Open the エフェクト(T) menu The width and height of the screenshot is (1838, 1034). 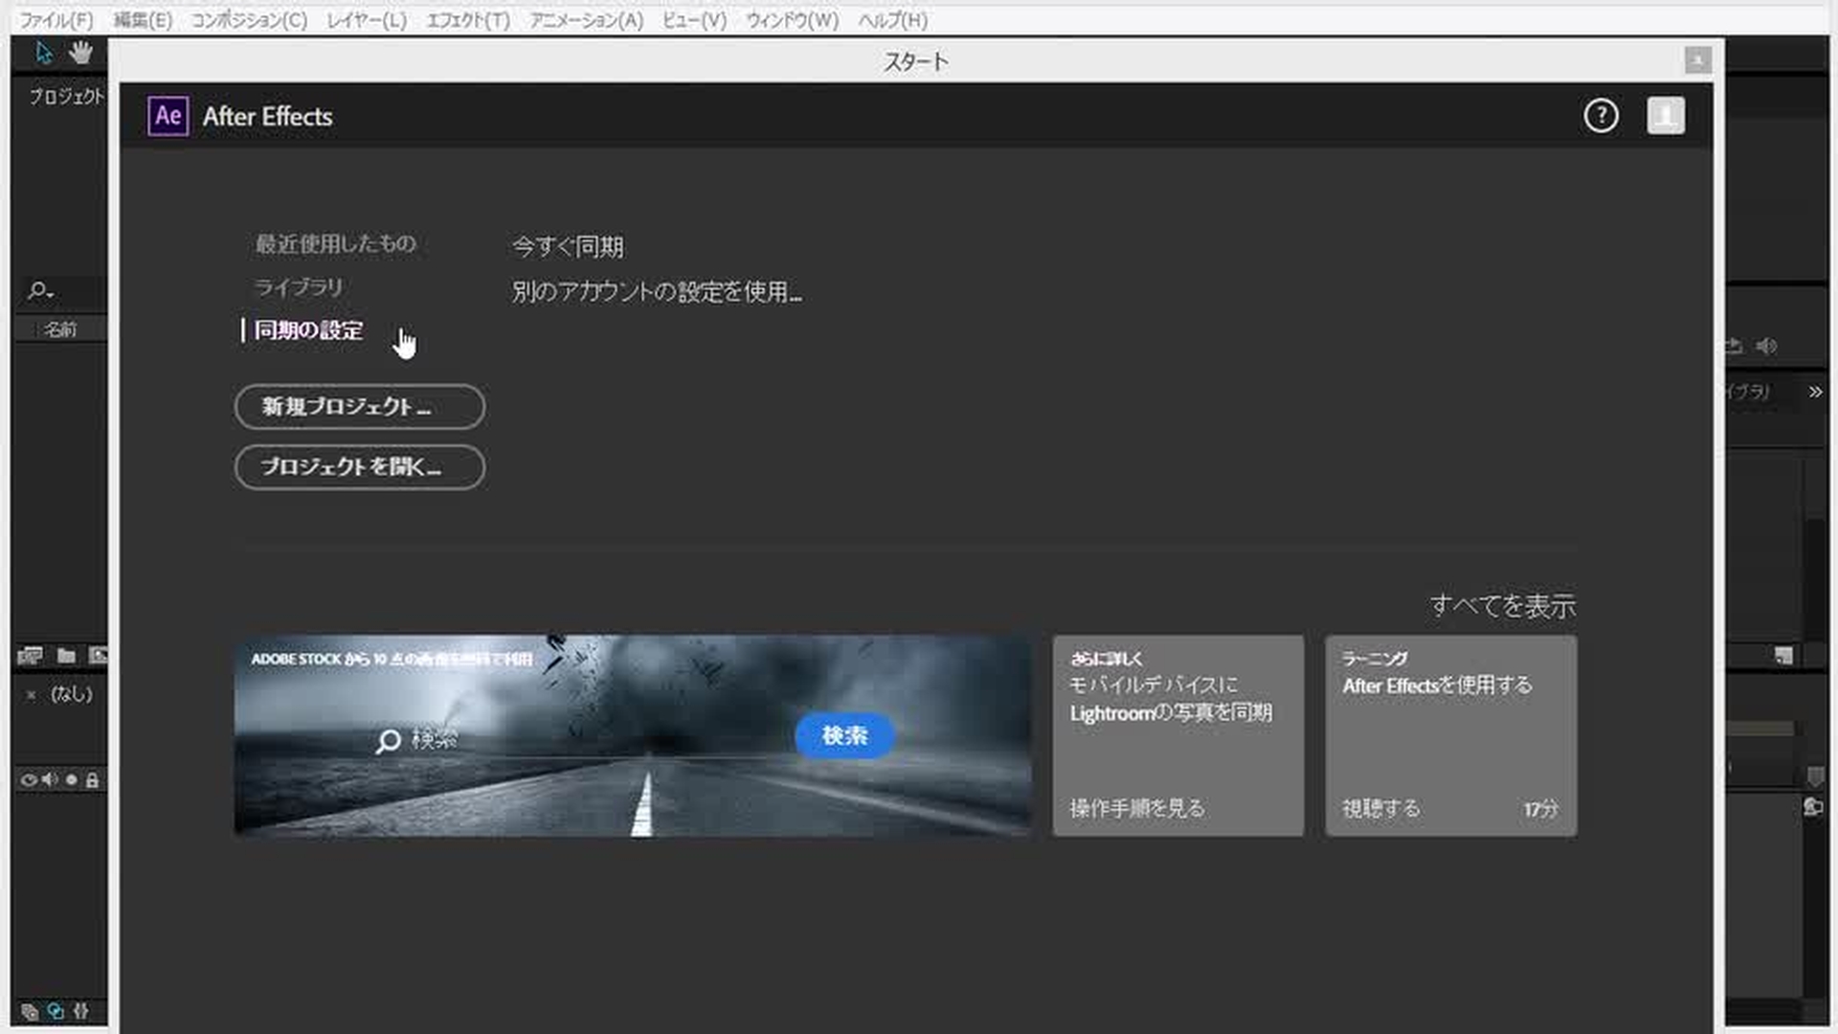[x=468, y=20]
